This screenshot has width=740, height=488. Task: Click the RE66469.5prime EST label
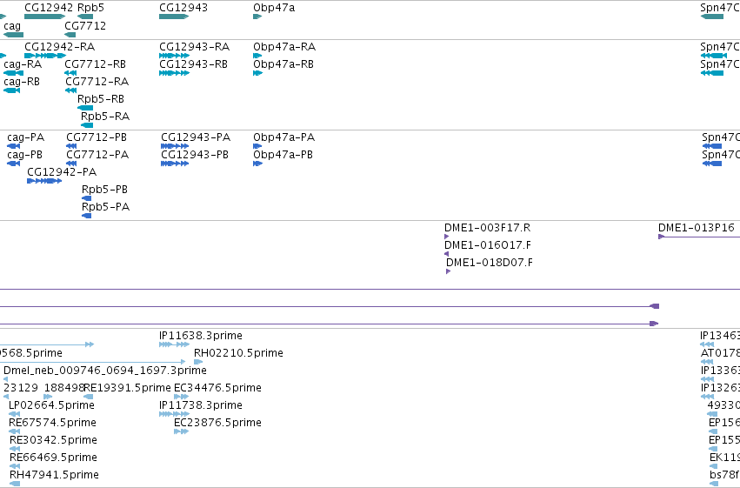click(53, 458)
